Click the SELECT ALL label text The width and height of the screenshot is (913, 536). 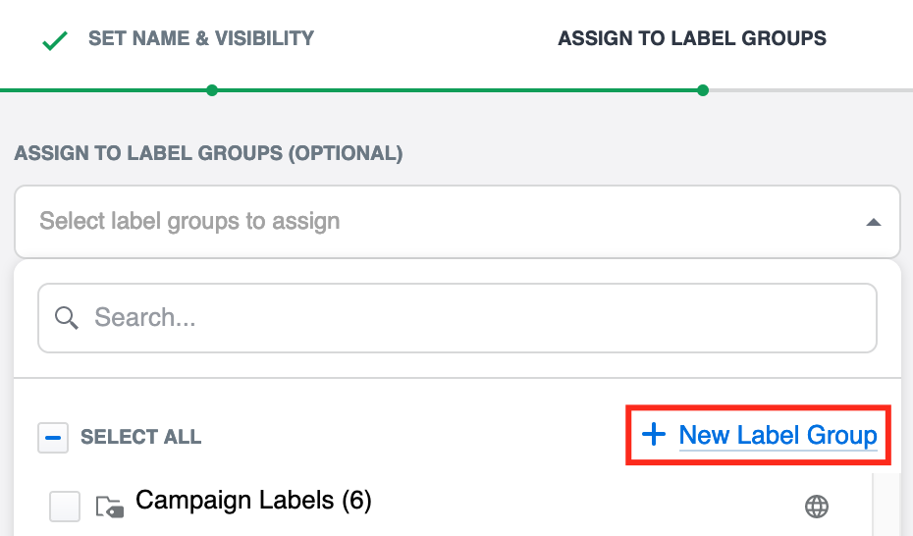[x=140, y=438]
